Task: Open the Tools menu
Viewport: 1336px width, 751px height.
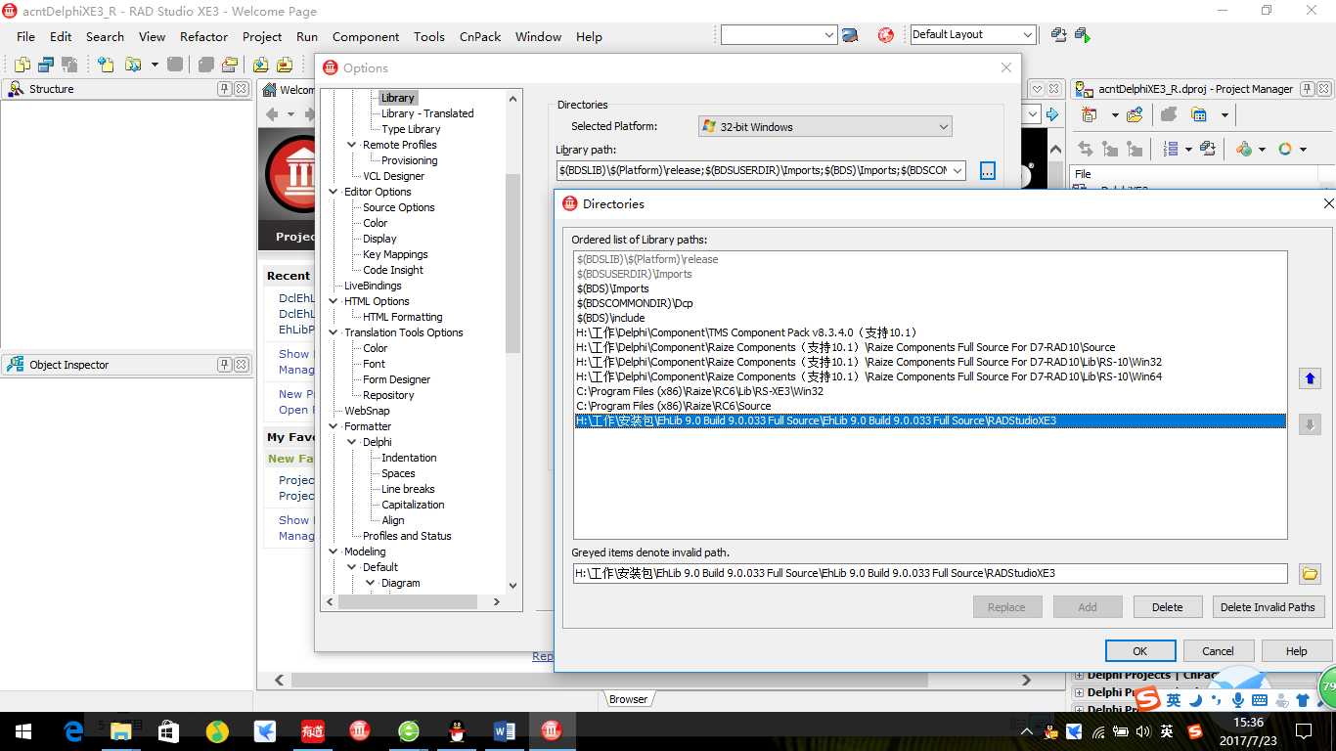Action: click(428, 36)
